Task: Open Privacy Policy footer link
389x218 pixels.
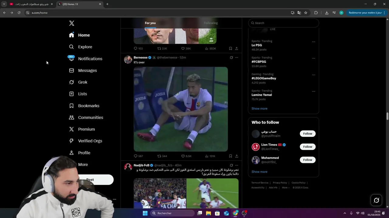Action: click(280, 183)
